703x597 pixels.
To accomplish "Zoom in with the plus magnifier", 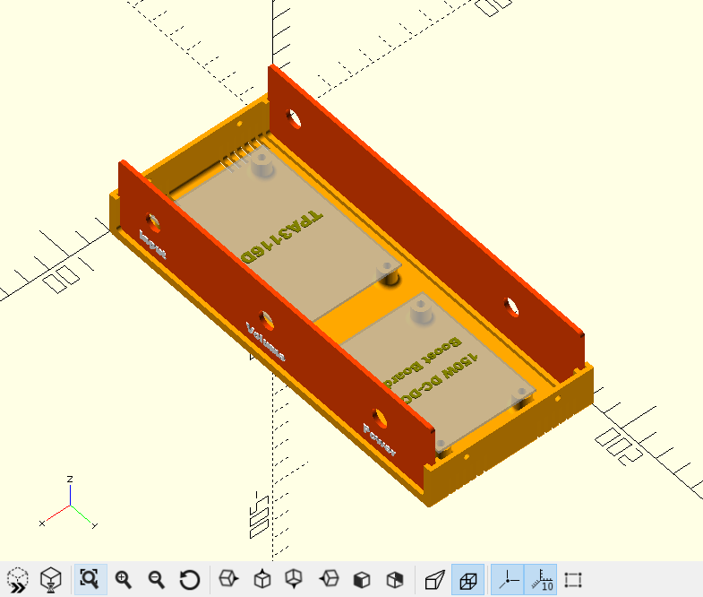I will pyautogui.click(x=123, y=579).
